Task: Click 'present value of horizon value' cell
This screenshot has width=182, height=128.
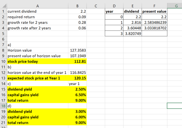Action: click(38, 56)
